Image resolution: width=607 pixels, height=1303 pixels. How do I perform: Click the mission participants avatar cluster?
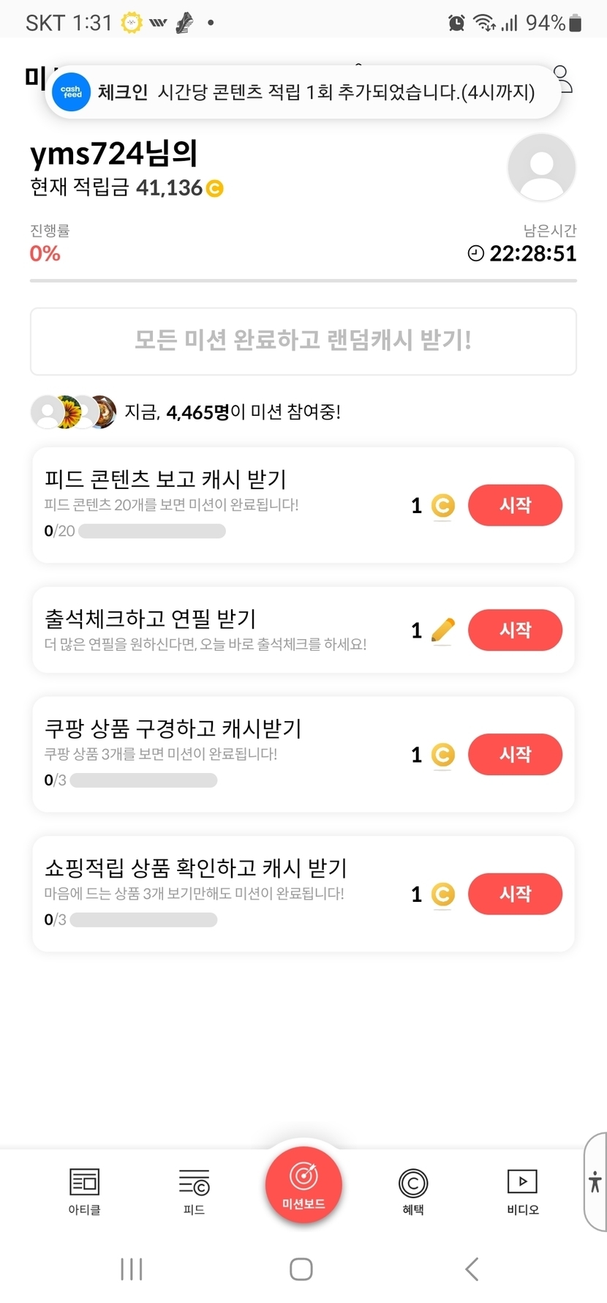click(73, 412)
